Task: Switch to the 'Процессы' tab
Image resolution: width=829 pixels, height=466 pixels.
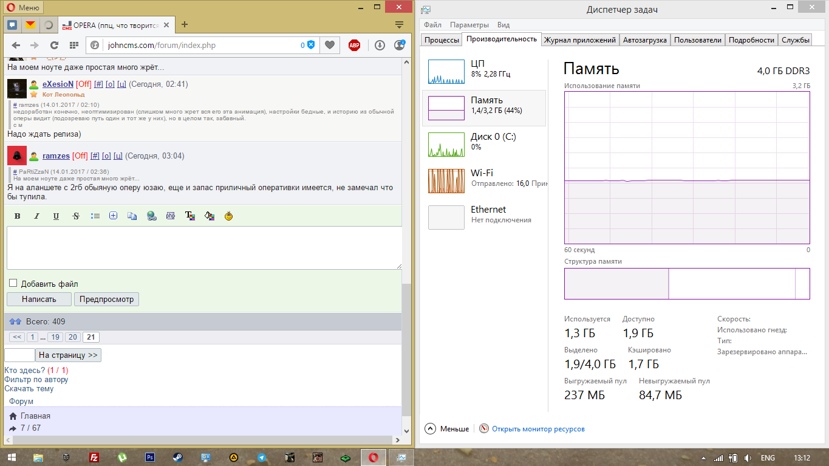Action: pos(442,40)
